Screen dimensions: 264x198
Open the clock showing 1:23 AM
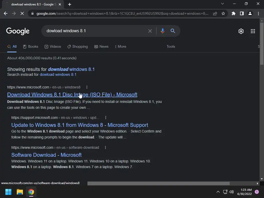click(244, 192)
